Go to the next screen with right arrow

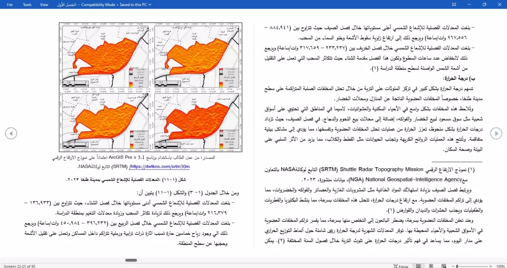(x=496, y=133)
